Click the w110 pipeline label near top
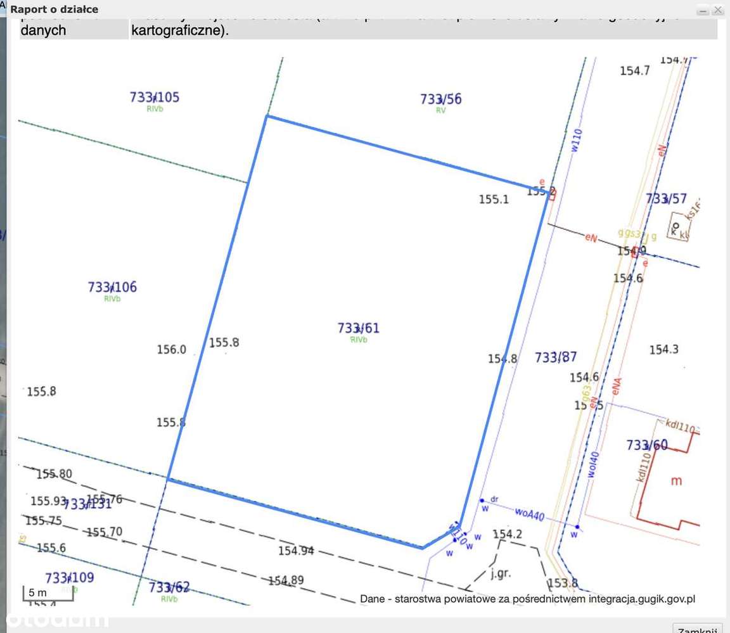730x633 pixels. tap(577, 140)
